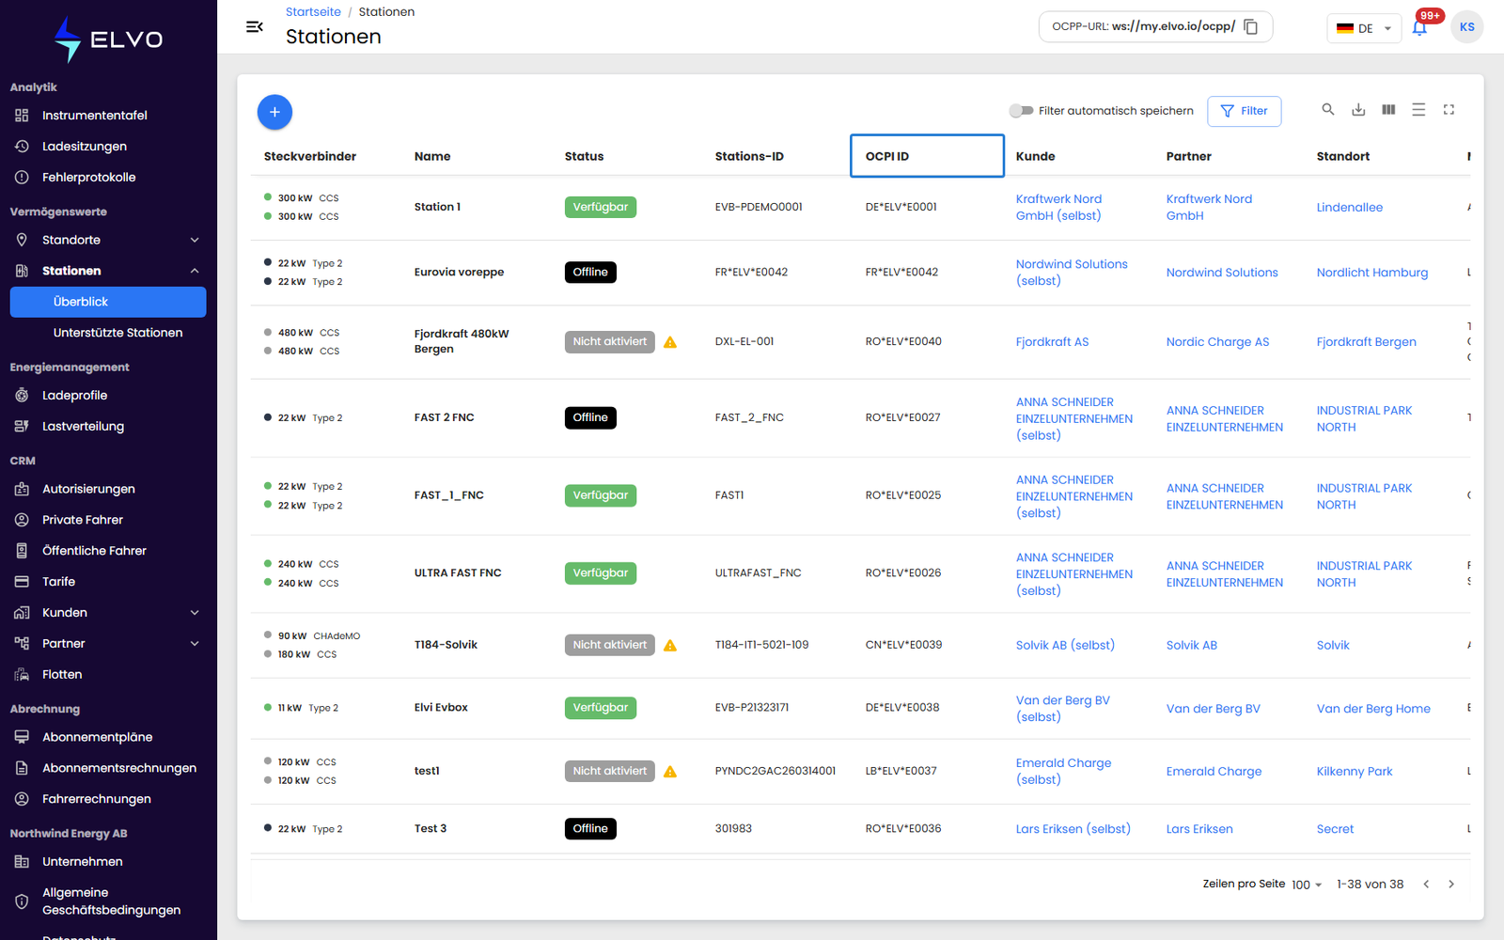This screenshot has width=1504, height=940.
Task: Sort by the Stations-ID column header
Action: click(749, 156)
